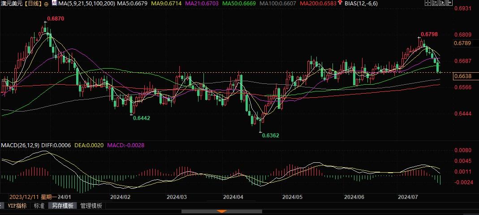The width and height of the screenshot is (479, 215).
Task: Click the gray MA100:0.6607 value
Action: pyautogui.click(x=277, y=4)
